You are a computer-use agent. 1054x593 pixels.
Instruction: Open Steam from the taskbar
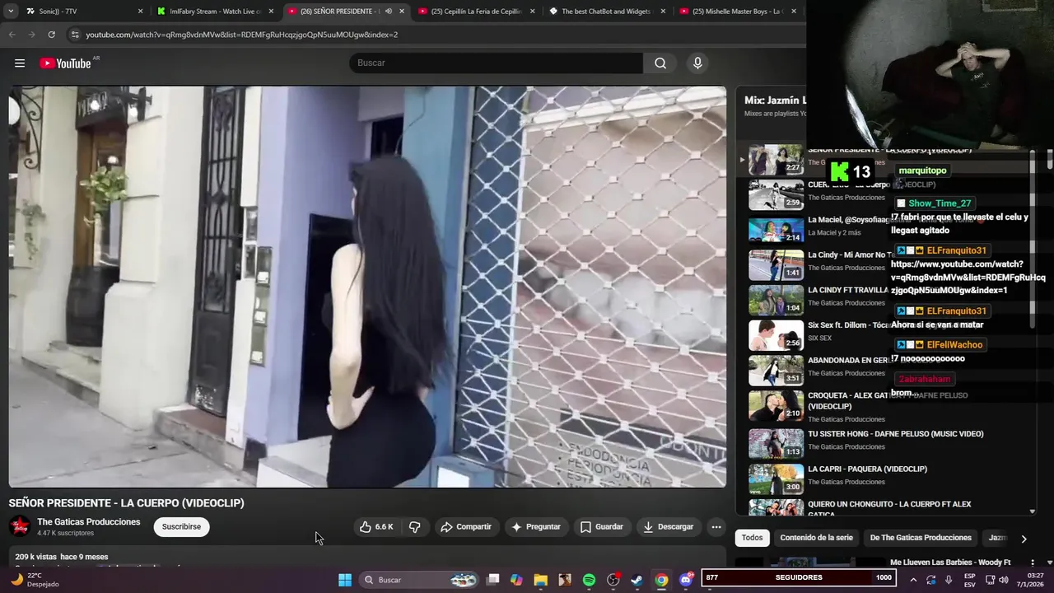pos(637,580)
